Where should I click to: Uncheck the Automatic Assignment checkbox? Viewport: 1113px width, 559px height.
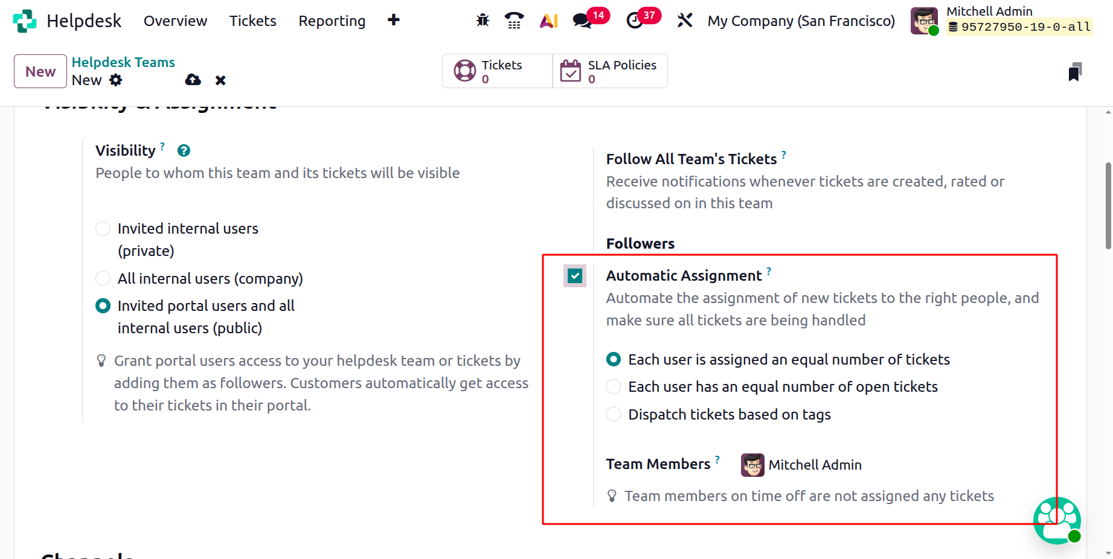[575, 276]
